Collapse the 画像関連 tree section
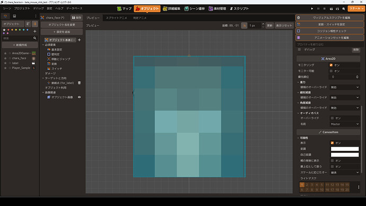366x206 pixels. (43, 92)
